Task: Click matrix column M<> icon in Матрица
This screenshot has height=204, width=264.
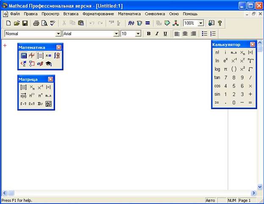Action: coord(32,95)
